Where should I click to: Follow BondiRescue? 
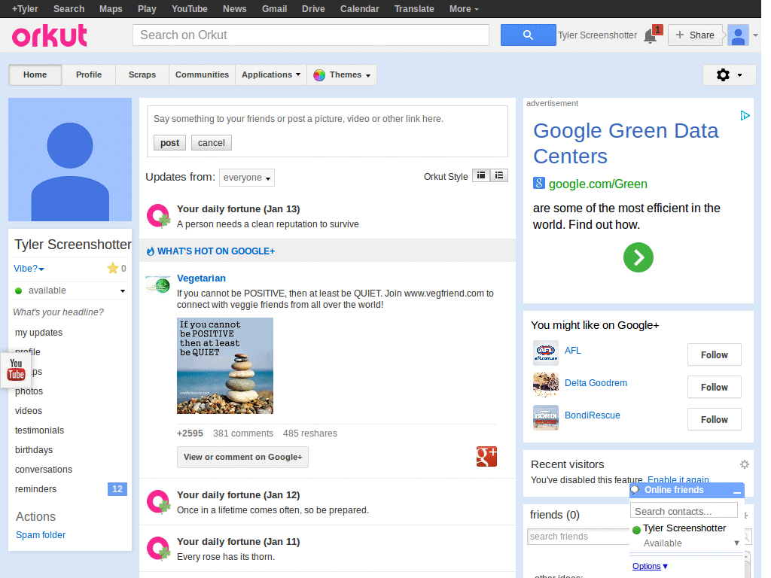tap(714, 419)
